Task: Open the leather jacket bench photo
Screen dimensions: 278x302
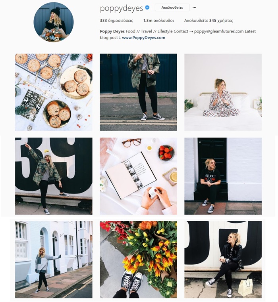Action: (223, 260)
